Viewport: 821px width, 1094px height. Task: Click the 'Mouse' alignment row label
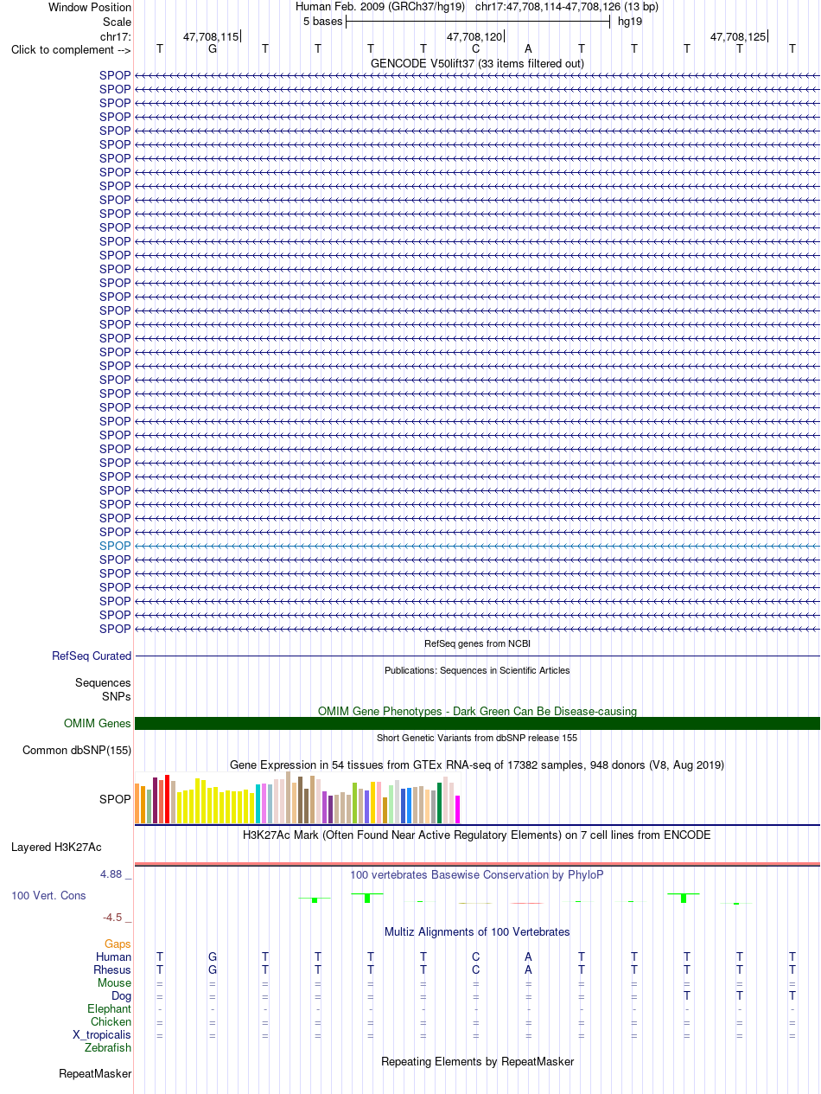[x=114, y=983]
